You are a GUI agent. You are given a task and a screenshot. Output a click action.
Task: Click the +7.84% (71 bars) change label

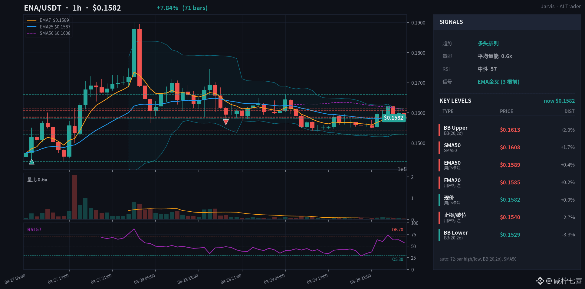[x=182, y=8]
